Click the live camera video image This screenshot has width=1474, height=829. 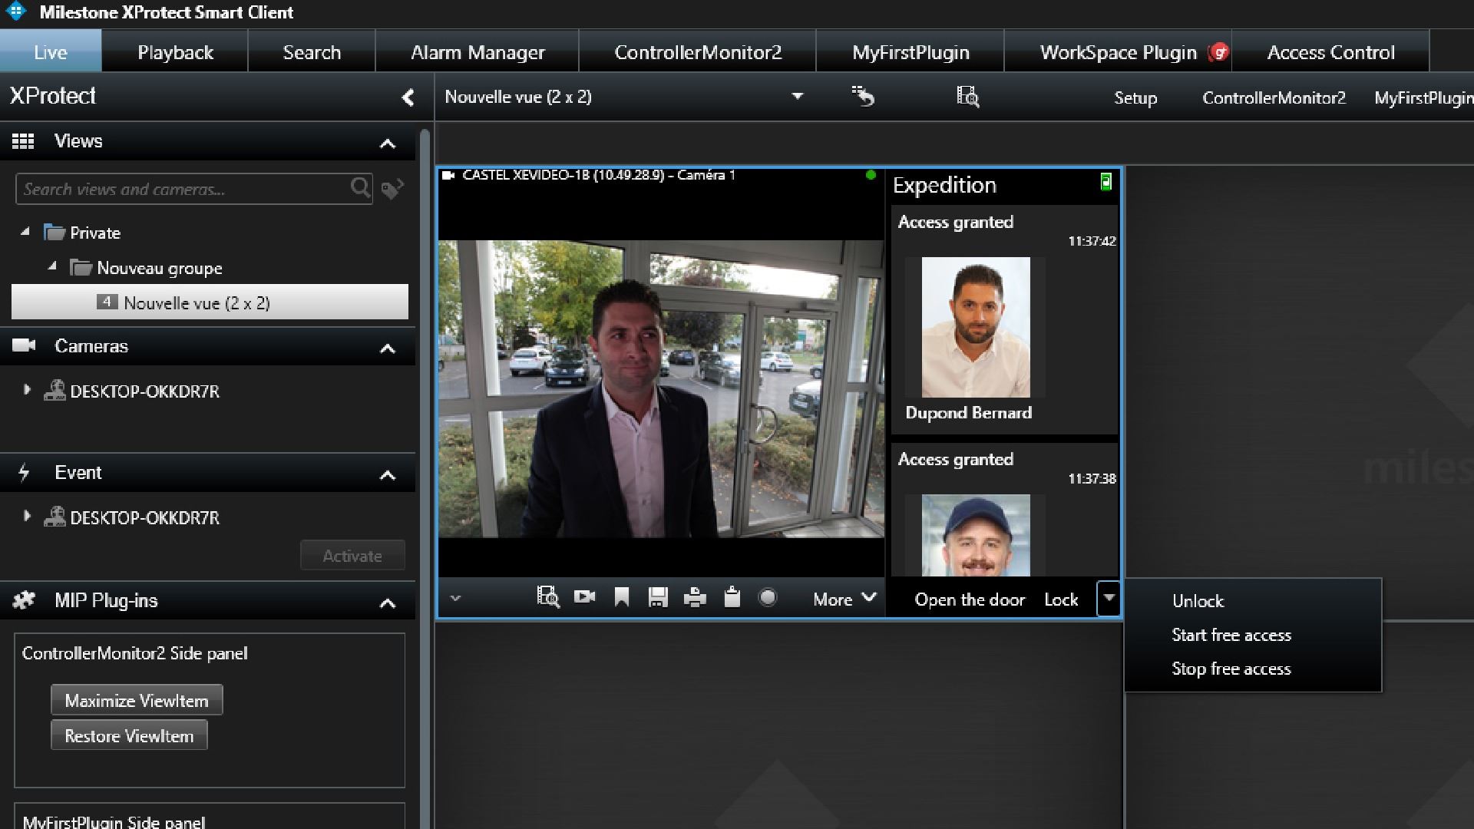point(661,388)
